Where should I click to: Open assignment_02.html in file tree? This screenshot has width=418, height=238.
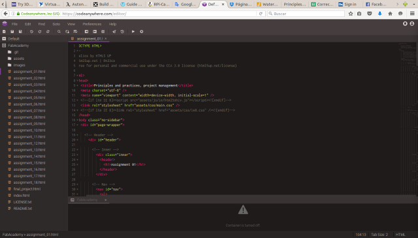click(29, 78)
